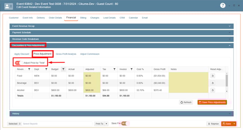
Task: Open the Calendar tab
Action: (133, 18)
